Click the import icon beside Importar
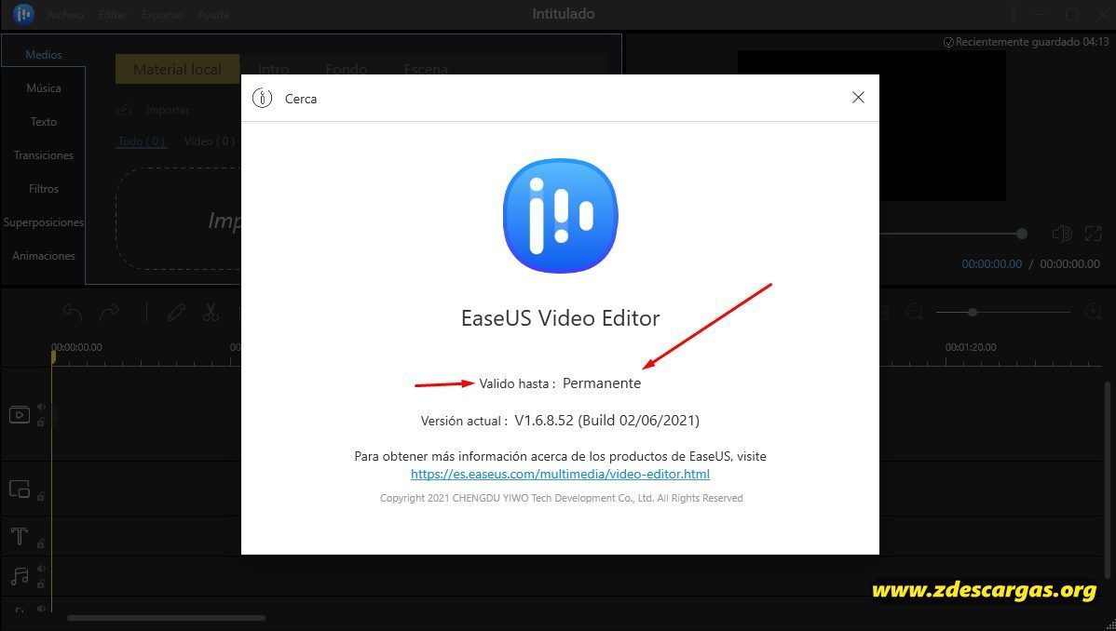This screenshot has height=631, width=1116. [x=125, y=110]
